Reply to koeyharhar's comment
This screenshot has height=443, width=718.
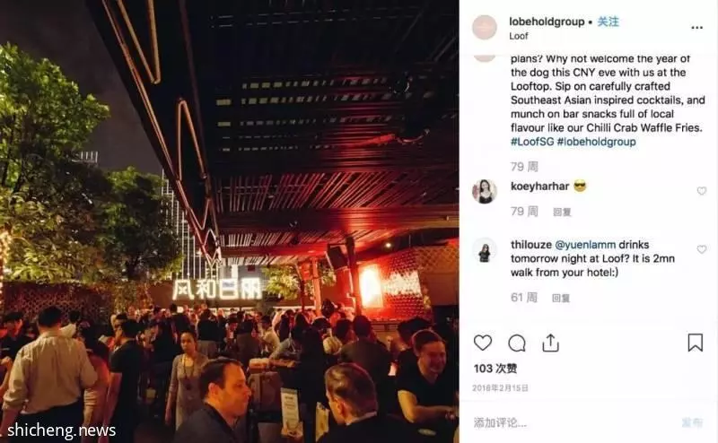[x=562, y=212]
